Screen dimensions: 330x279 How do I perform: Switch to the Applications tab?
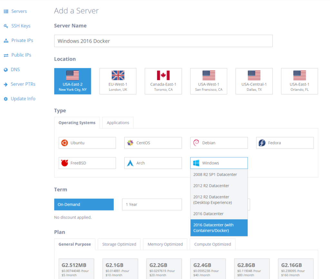(118, 122)
